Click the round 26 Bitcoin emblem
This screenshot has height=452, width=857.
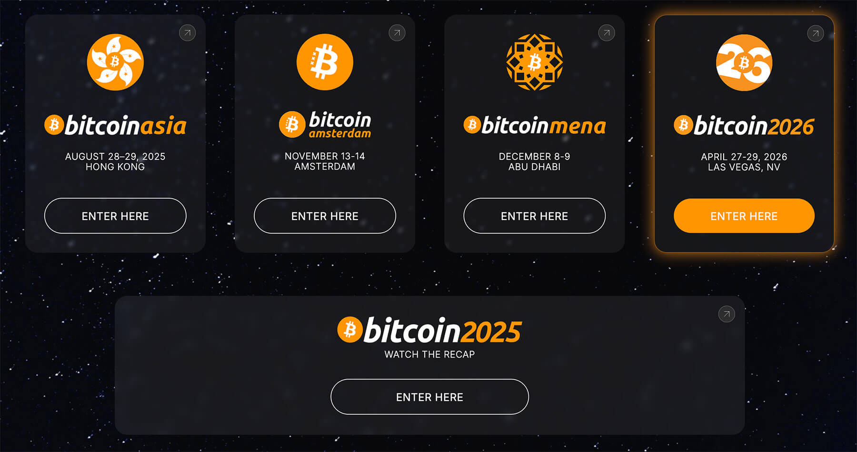744,62
